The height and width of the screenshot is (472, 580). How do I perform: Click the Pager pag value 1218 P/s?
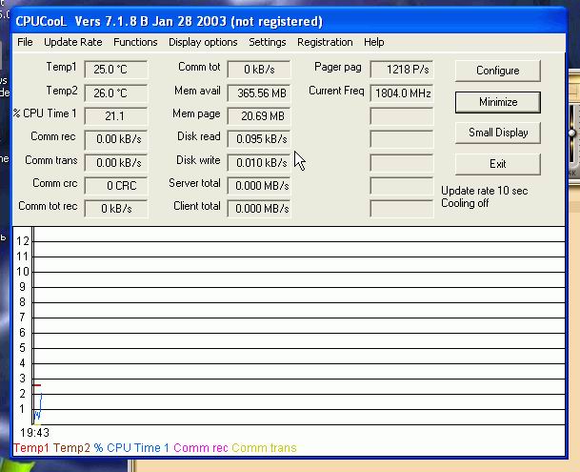pyautogui.click(x=401, y=70)
